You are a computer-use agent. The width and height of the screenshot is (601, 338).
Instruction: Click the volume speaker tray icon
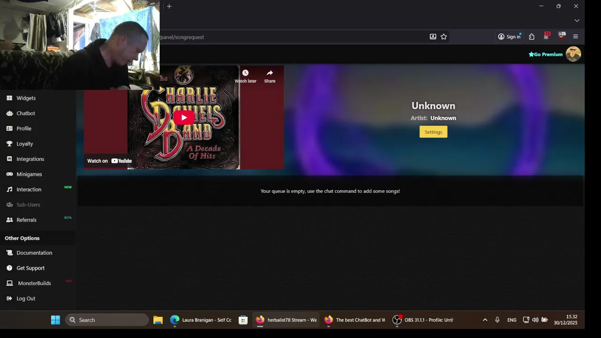pos(535,320)
